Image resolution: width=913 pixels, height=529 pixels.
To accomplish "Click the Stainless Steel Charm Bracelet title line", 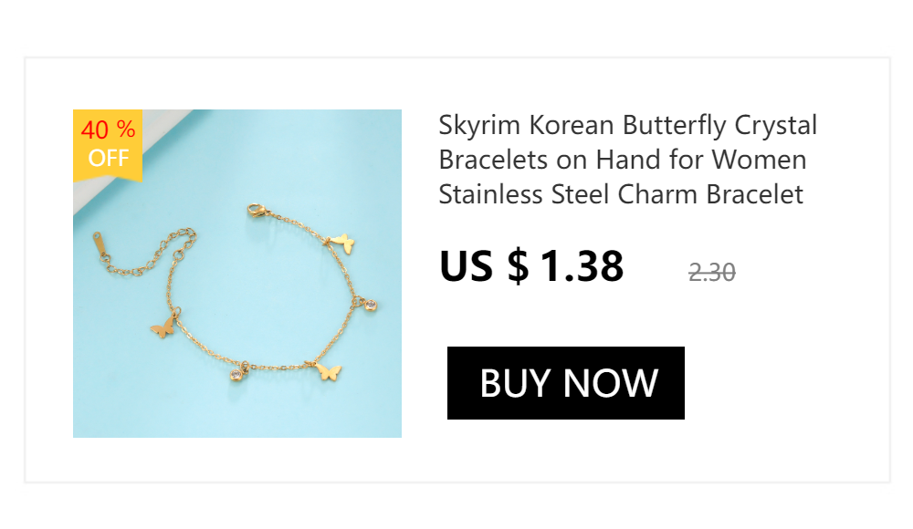I will (x=621, y=194).
